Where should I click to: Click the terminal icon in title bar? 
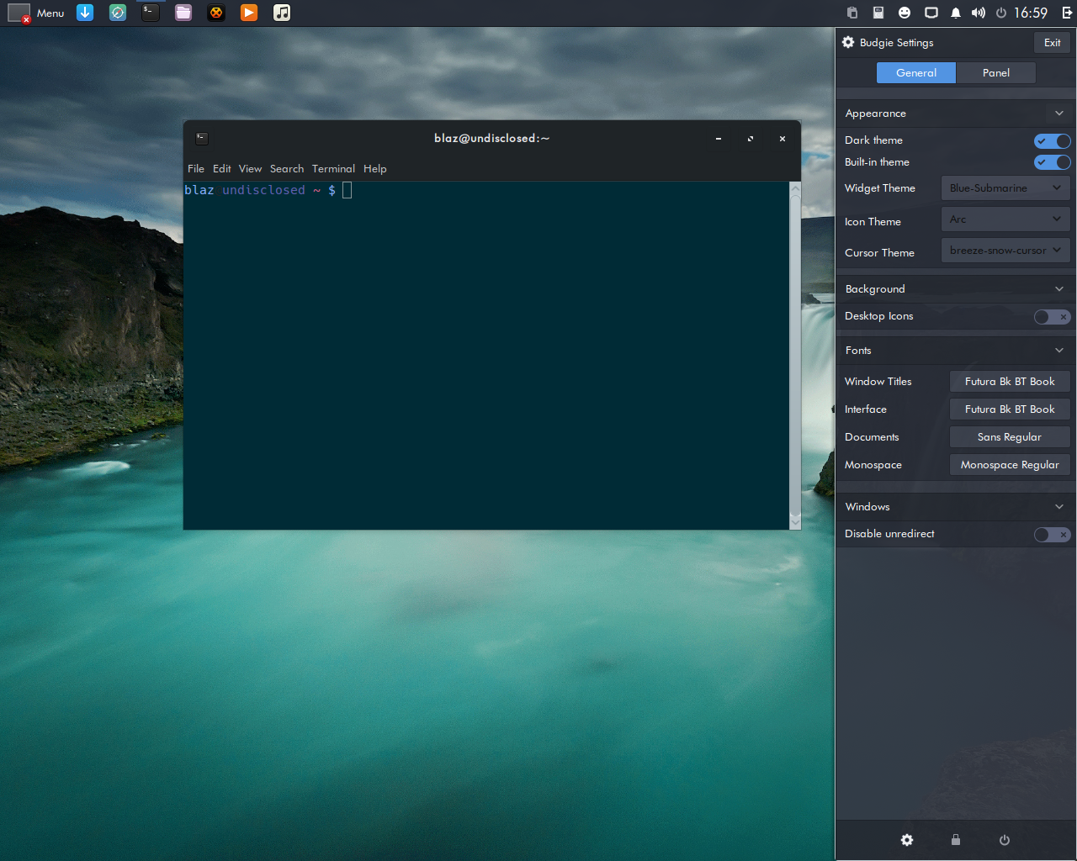coord(202,139)
